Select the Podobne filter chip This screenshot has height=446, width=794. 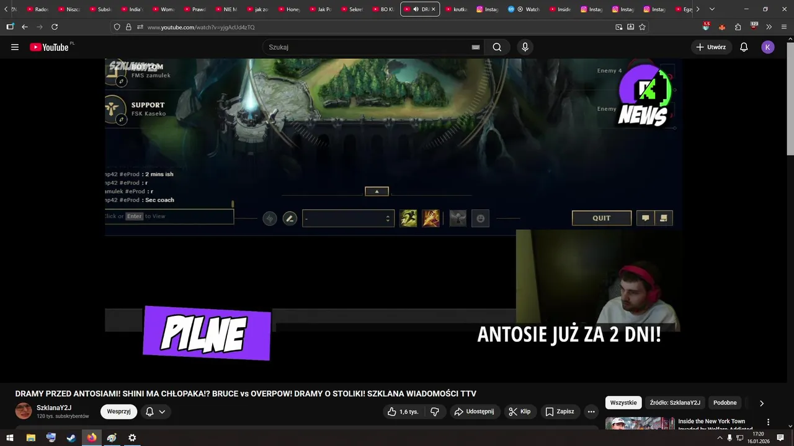click(725, 403)
